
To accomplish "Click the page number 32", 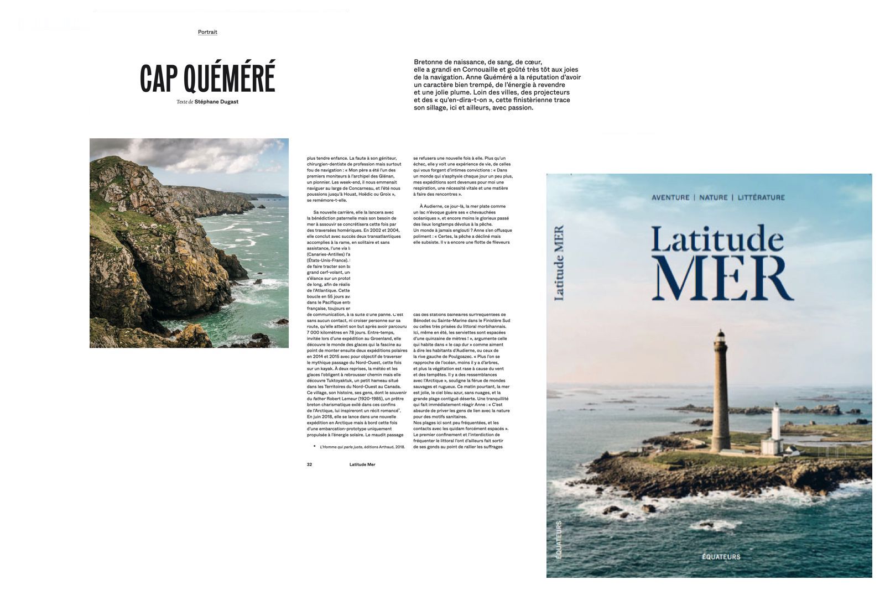I will coord(309,464).
